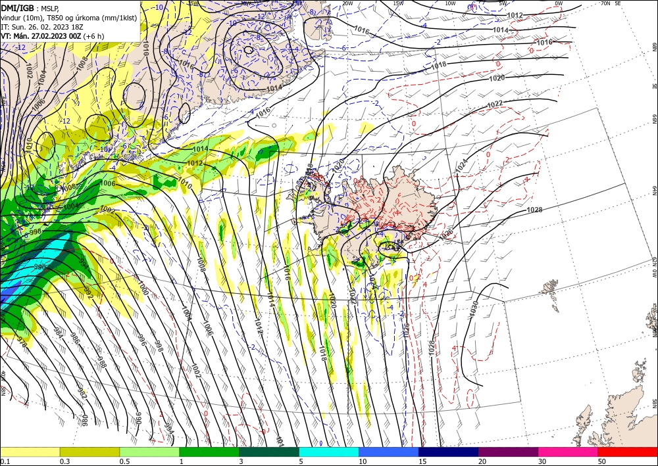Click the purple 20–30 mm legend swatch
Viewport: 658px width, 466px height.
[508, 452]
